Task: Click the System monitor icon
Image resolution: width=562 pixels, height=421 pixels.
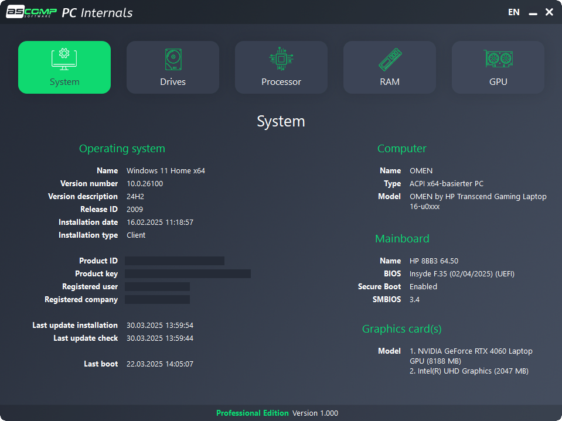Action: (64, 60)
